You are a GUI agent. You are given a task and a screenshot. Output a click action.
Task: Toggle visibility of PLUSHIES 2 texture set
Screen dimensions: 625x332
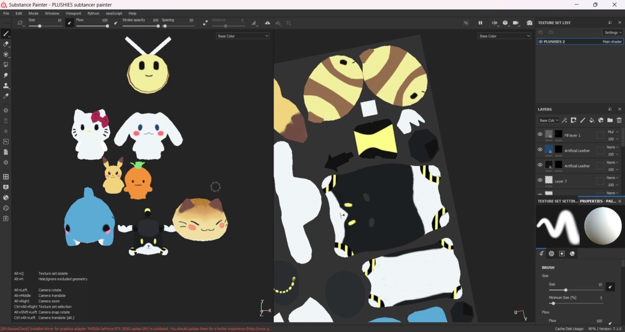pyautogui.click(x=541, y=41)
